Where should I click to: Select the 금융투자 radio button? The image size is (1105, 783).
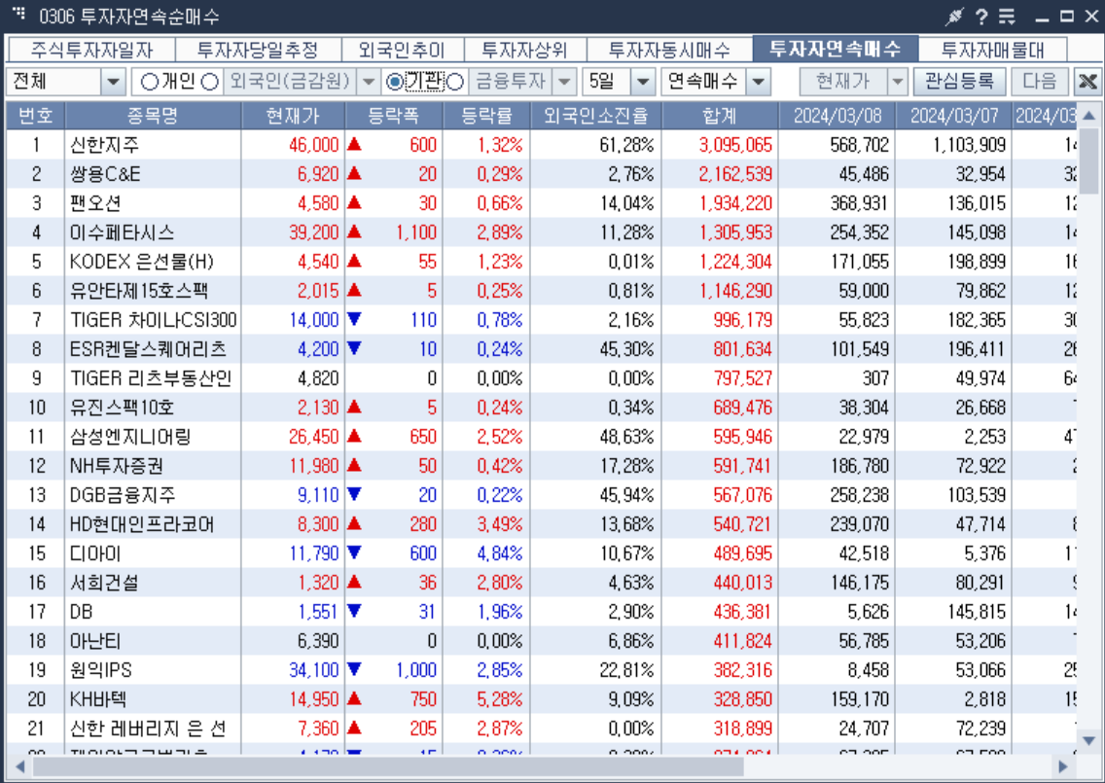point(455,82)
